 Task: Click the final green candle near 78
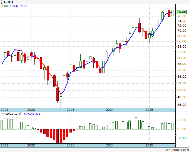172,13
